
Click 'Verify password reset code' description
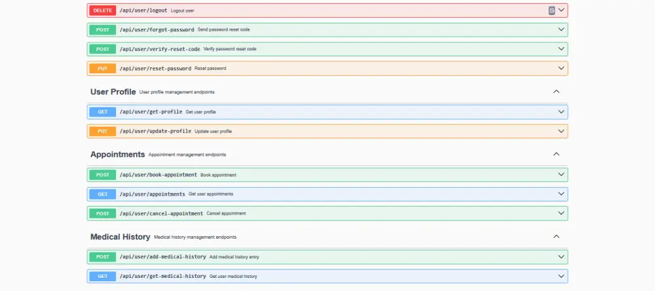point(230,49)
